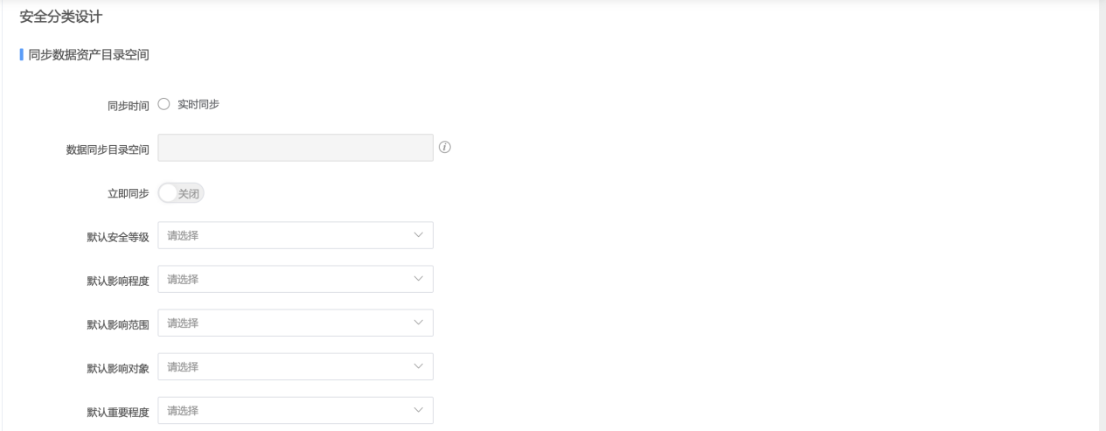
Task: Select the 实时同步 radio button
Action: 163,104
